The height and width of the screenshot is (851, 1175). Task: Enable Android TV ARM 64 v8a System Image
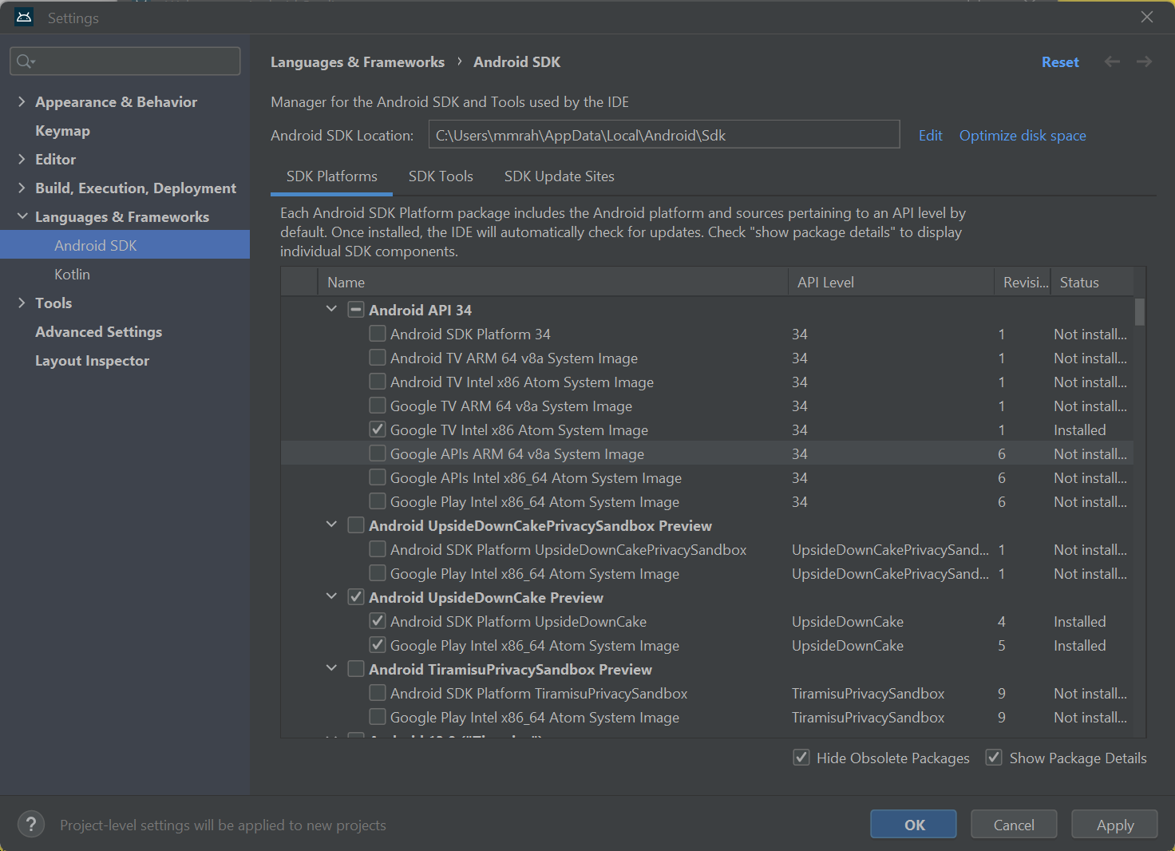pos(378,358)
